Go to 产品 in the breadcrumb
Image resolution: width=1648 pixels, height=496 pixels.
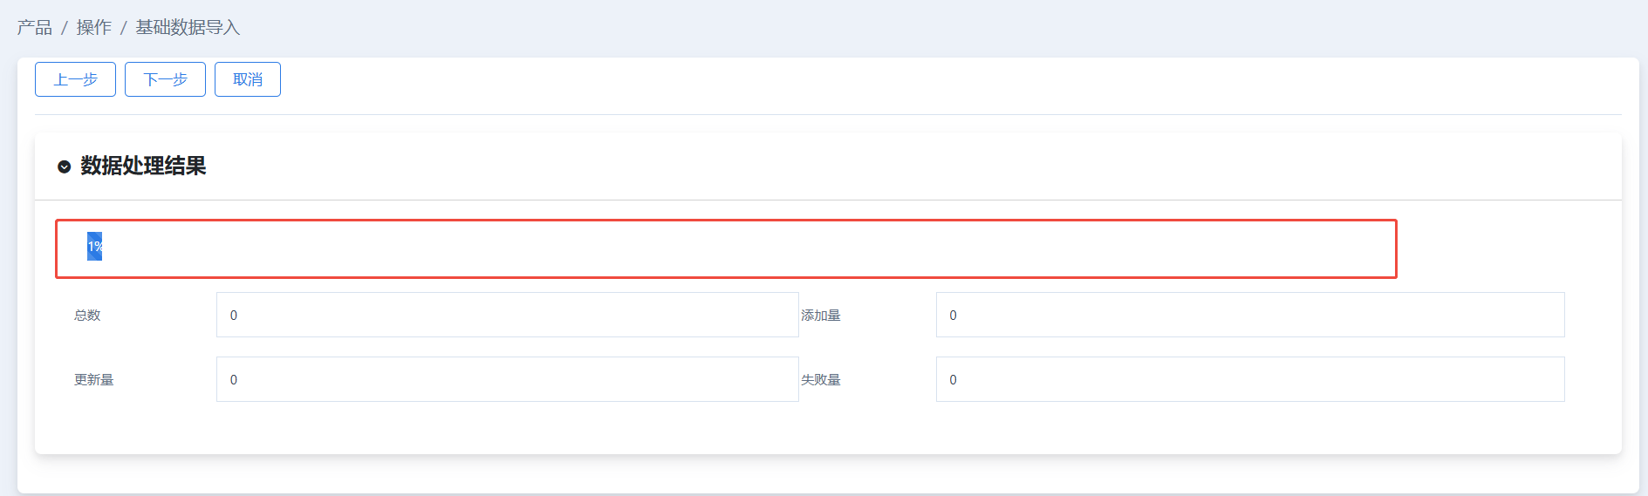click(35, 28)
